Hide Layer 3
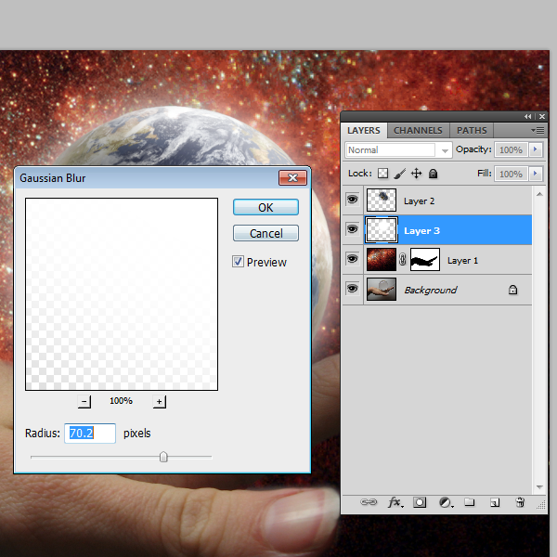Image resolution: width=557 pixels, height=557 pixels. (352, 229)
